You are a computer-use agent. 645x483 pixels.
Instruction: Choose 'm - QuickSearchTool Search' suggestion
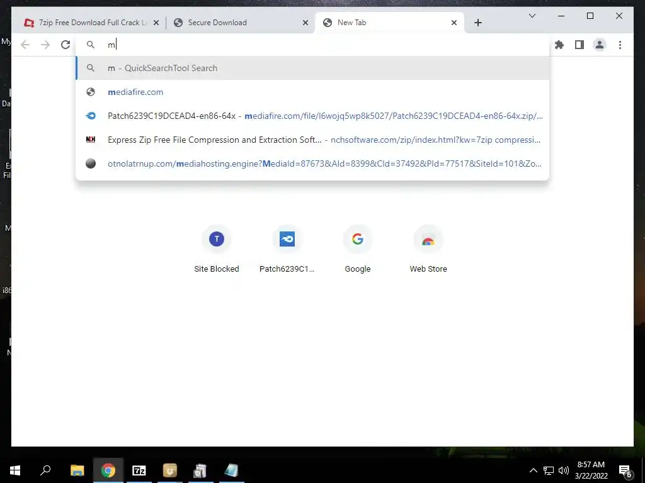312,68
